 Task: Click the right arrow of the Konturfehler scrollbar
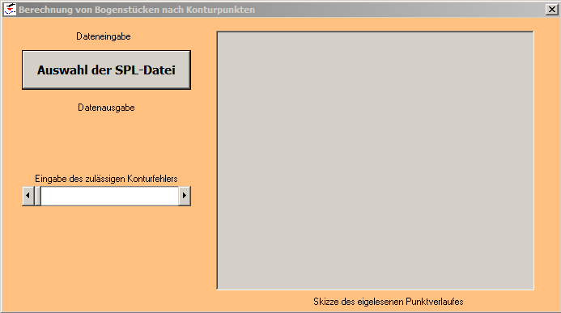pos(185,196)
